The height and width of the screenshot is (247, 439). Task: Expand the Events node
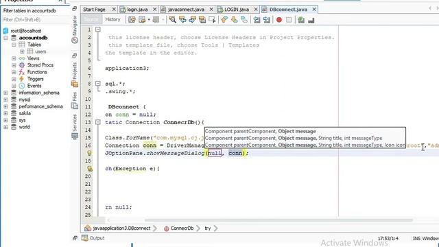[x=14, y=86]
